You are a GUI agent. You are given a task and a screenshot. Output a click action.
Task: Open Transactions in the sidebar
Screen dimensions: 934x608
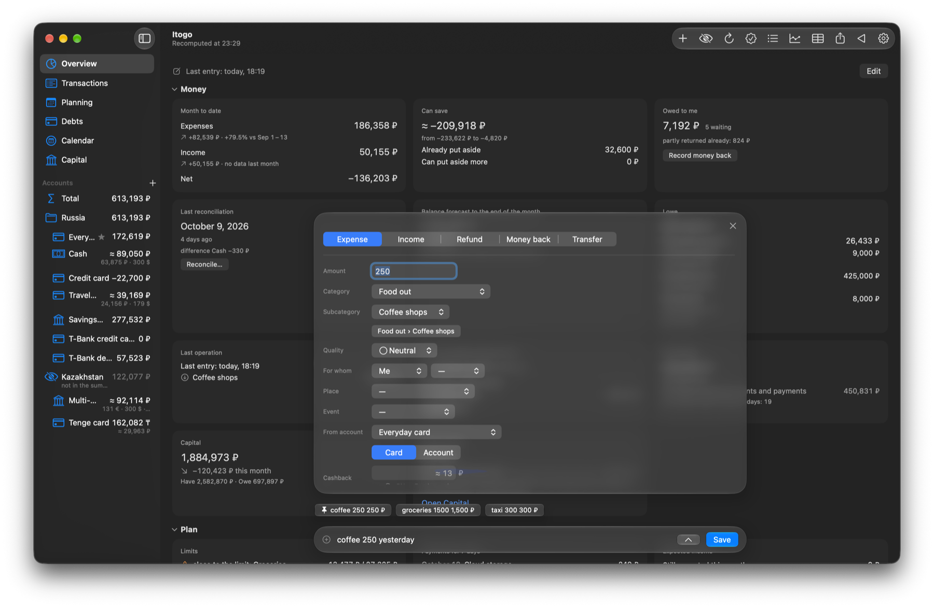[97, 83]
